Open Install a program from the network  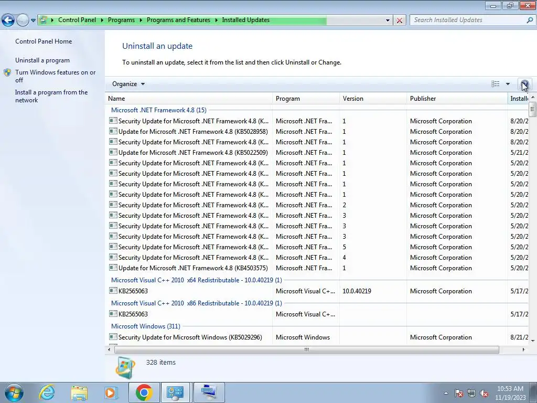[51, 96]
